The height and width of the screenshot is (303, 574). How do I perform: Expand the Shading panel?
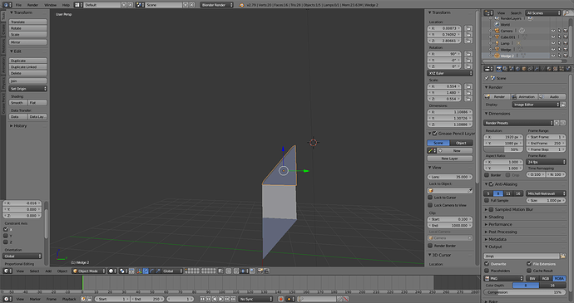[x=496, y=217]
